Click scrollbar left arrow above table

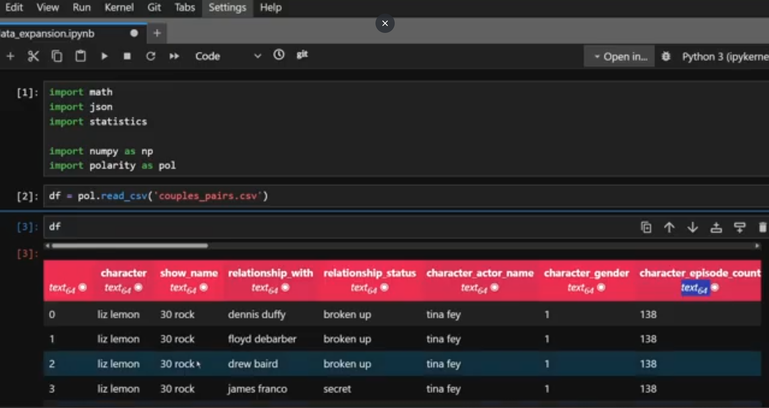pos(47,246)
